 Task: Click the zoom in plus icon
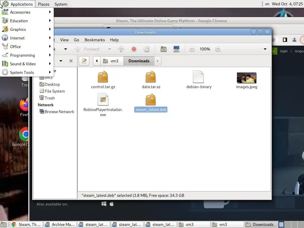[x=218, y=49]
